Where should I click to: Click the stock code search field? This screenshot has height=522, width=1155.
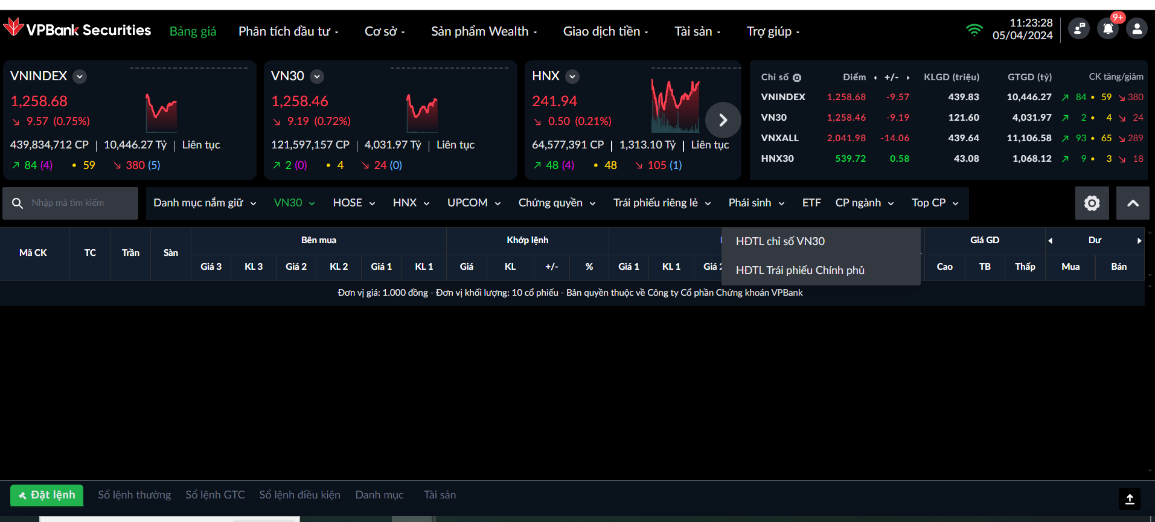[x=82, y=203]
